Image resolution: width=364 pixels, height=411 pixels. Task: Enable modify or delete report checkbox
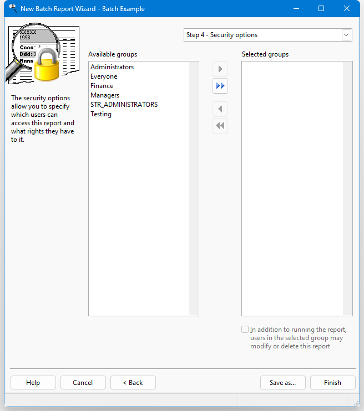(245, 330)
